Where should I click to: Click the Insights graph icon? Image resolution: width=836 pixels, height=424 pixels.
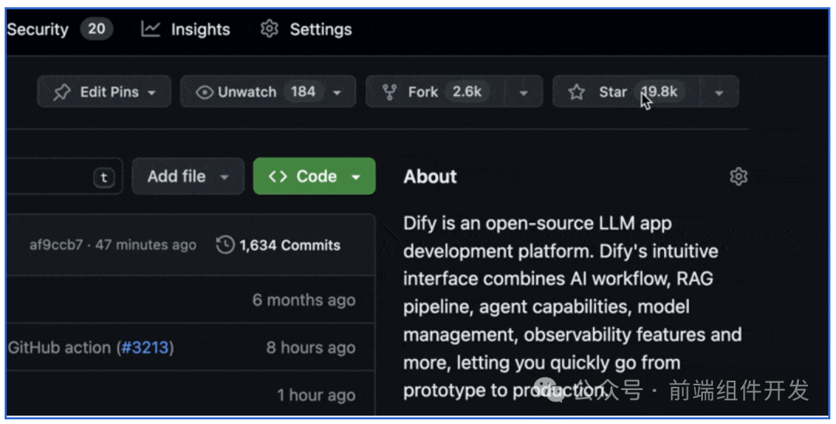(x=150, y=29)
